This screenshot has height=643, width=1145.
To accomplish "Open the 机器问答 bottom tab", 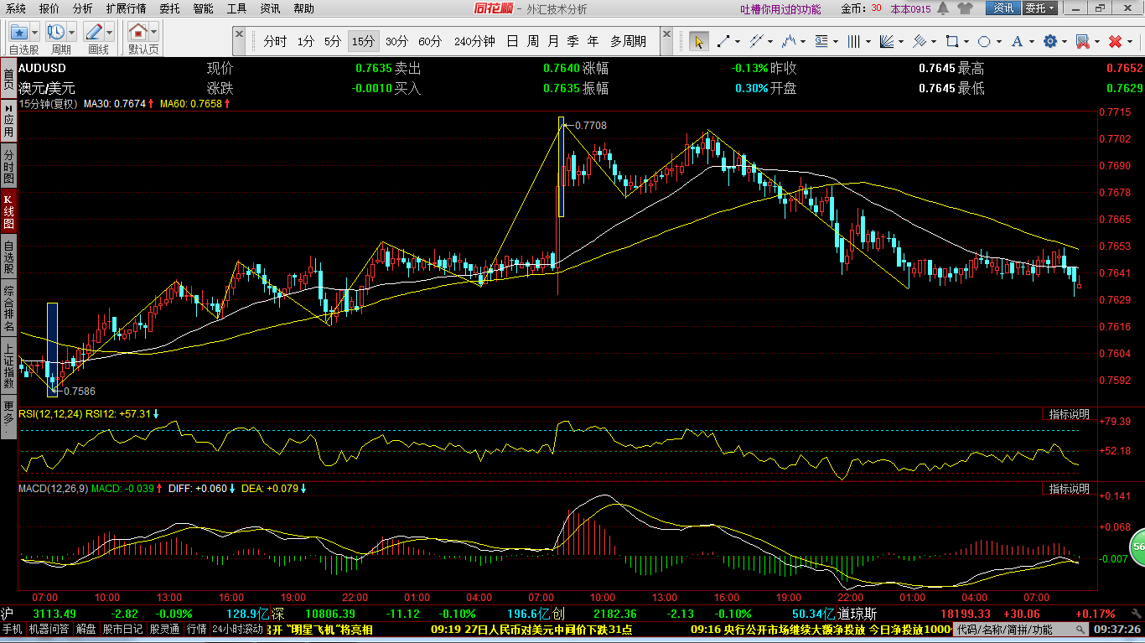I will click(x=49, y=629).
